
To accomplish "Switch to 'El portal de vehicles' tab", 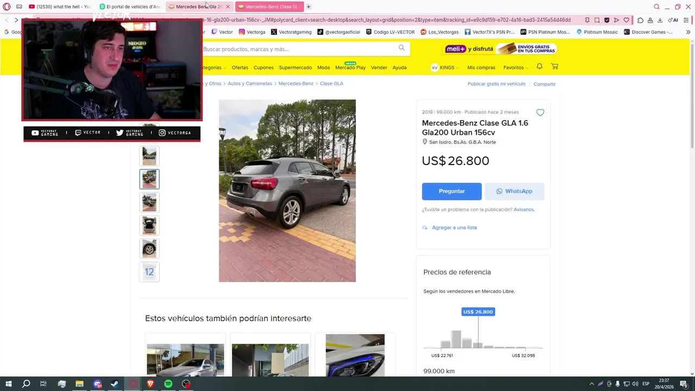I will (129, 7).
